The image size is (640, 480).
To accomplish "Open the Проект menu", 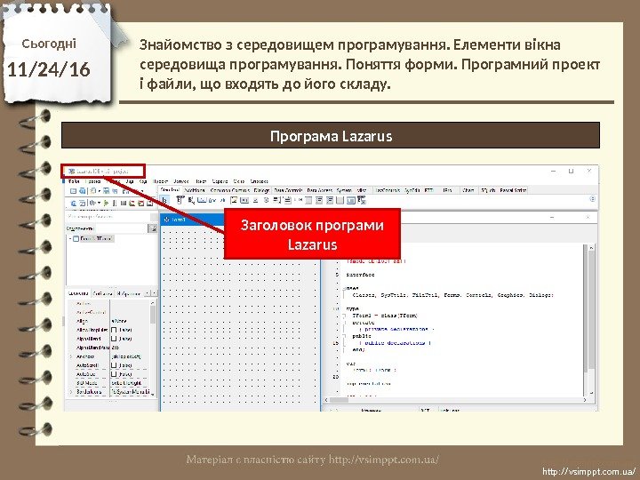I will pos(160,181).
